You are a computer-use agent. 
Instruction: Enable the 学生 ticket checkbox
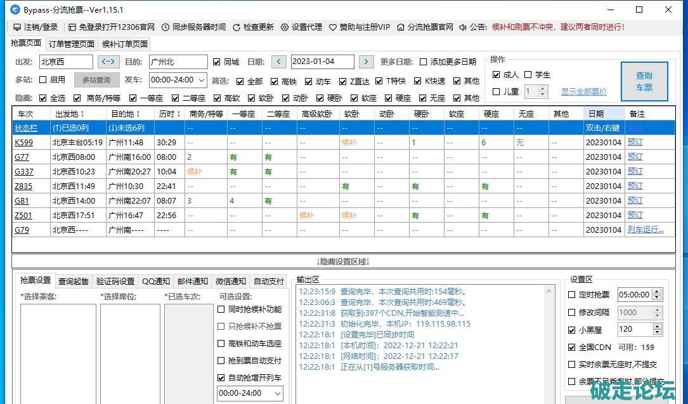(x=528, y=75)
